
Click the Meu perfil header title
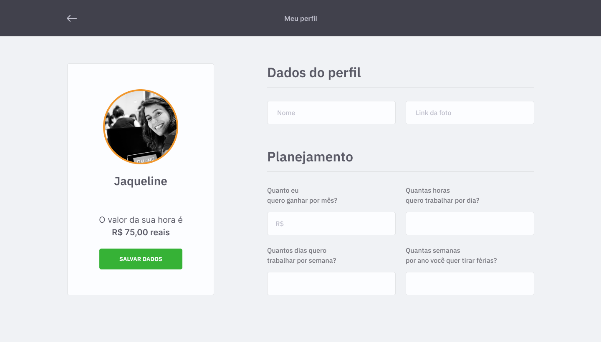(x=300, y=18)
